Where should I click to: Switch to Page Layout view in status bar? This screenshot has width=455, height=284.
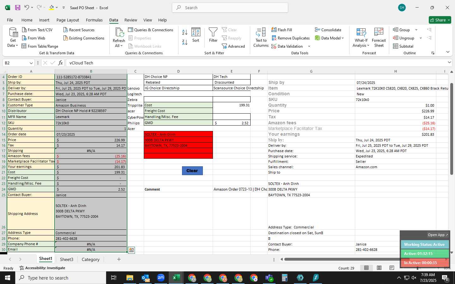(379, 268)
